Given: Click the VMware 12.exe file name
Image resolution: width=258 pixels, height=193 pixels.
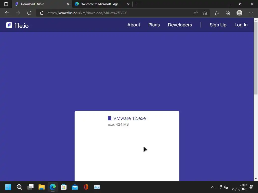Looking at the screenshot, I should [x=130, y=118].
